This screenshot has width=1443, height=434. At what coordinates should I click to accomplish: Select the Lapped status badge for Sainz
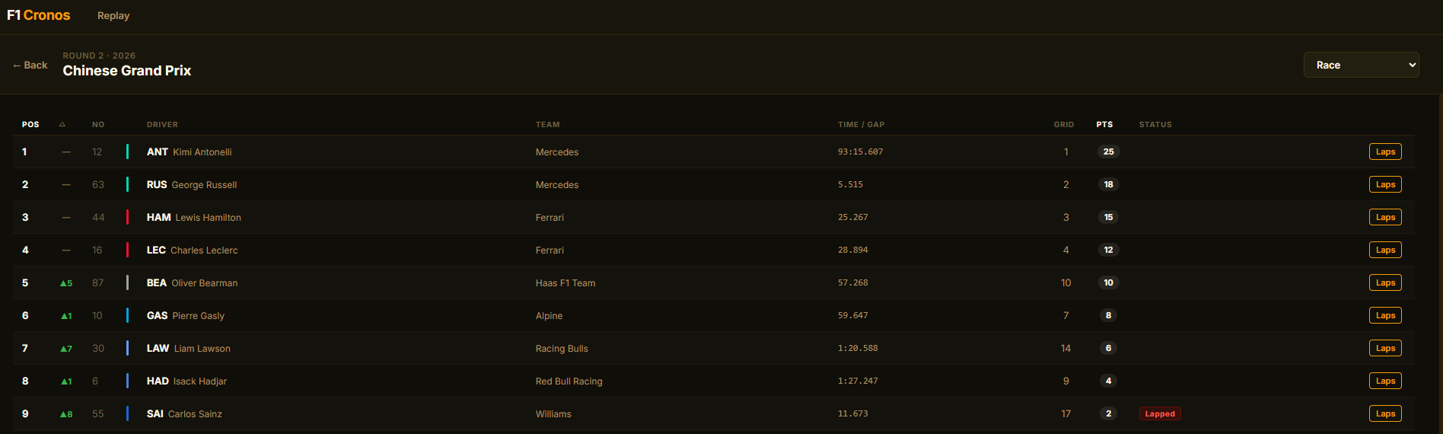[1160, 413]
